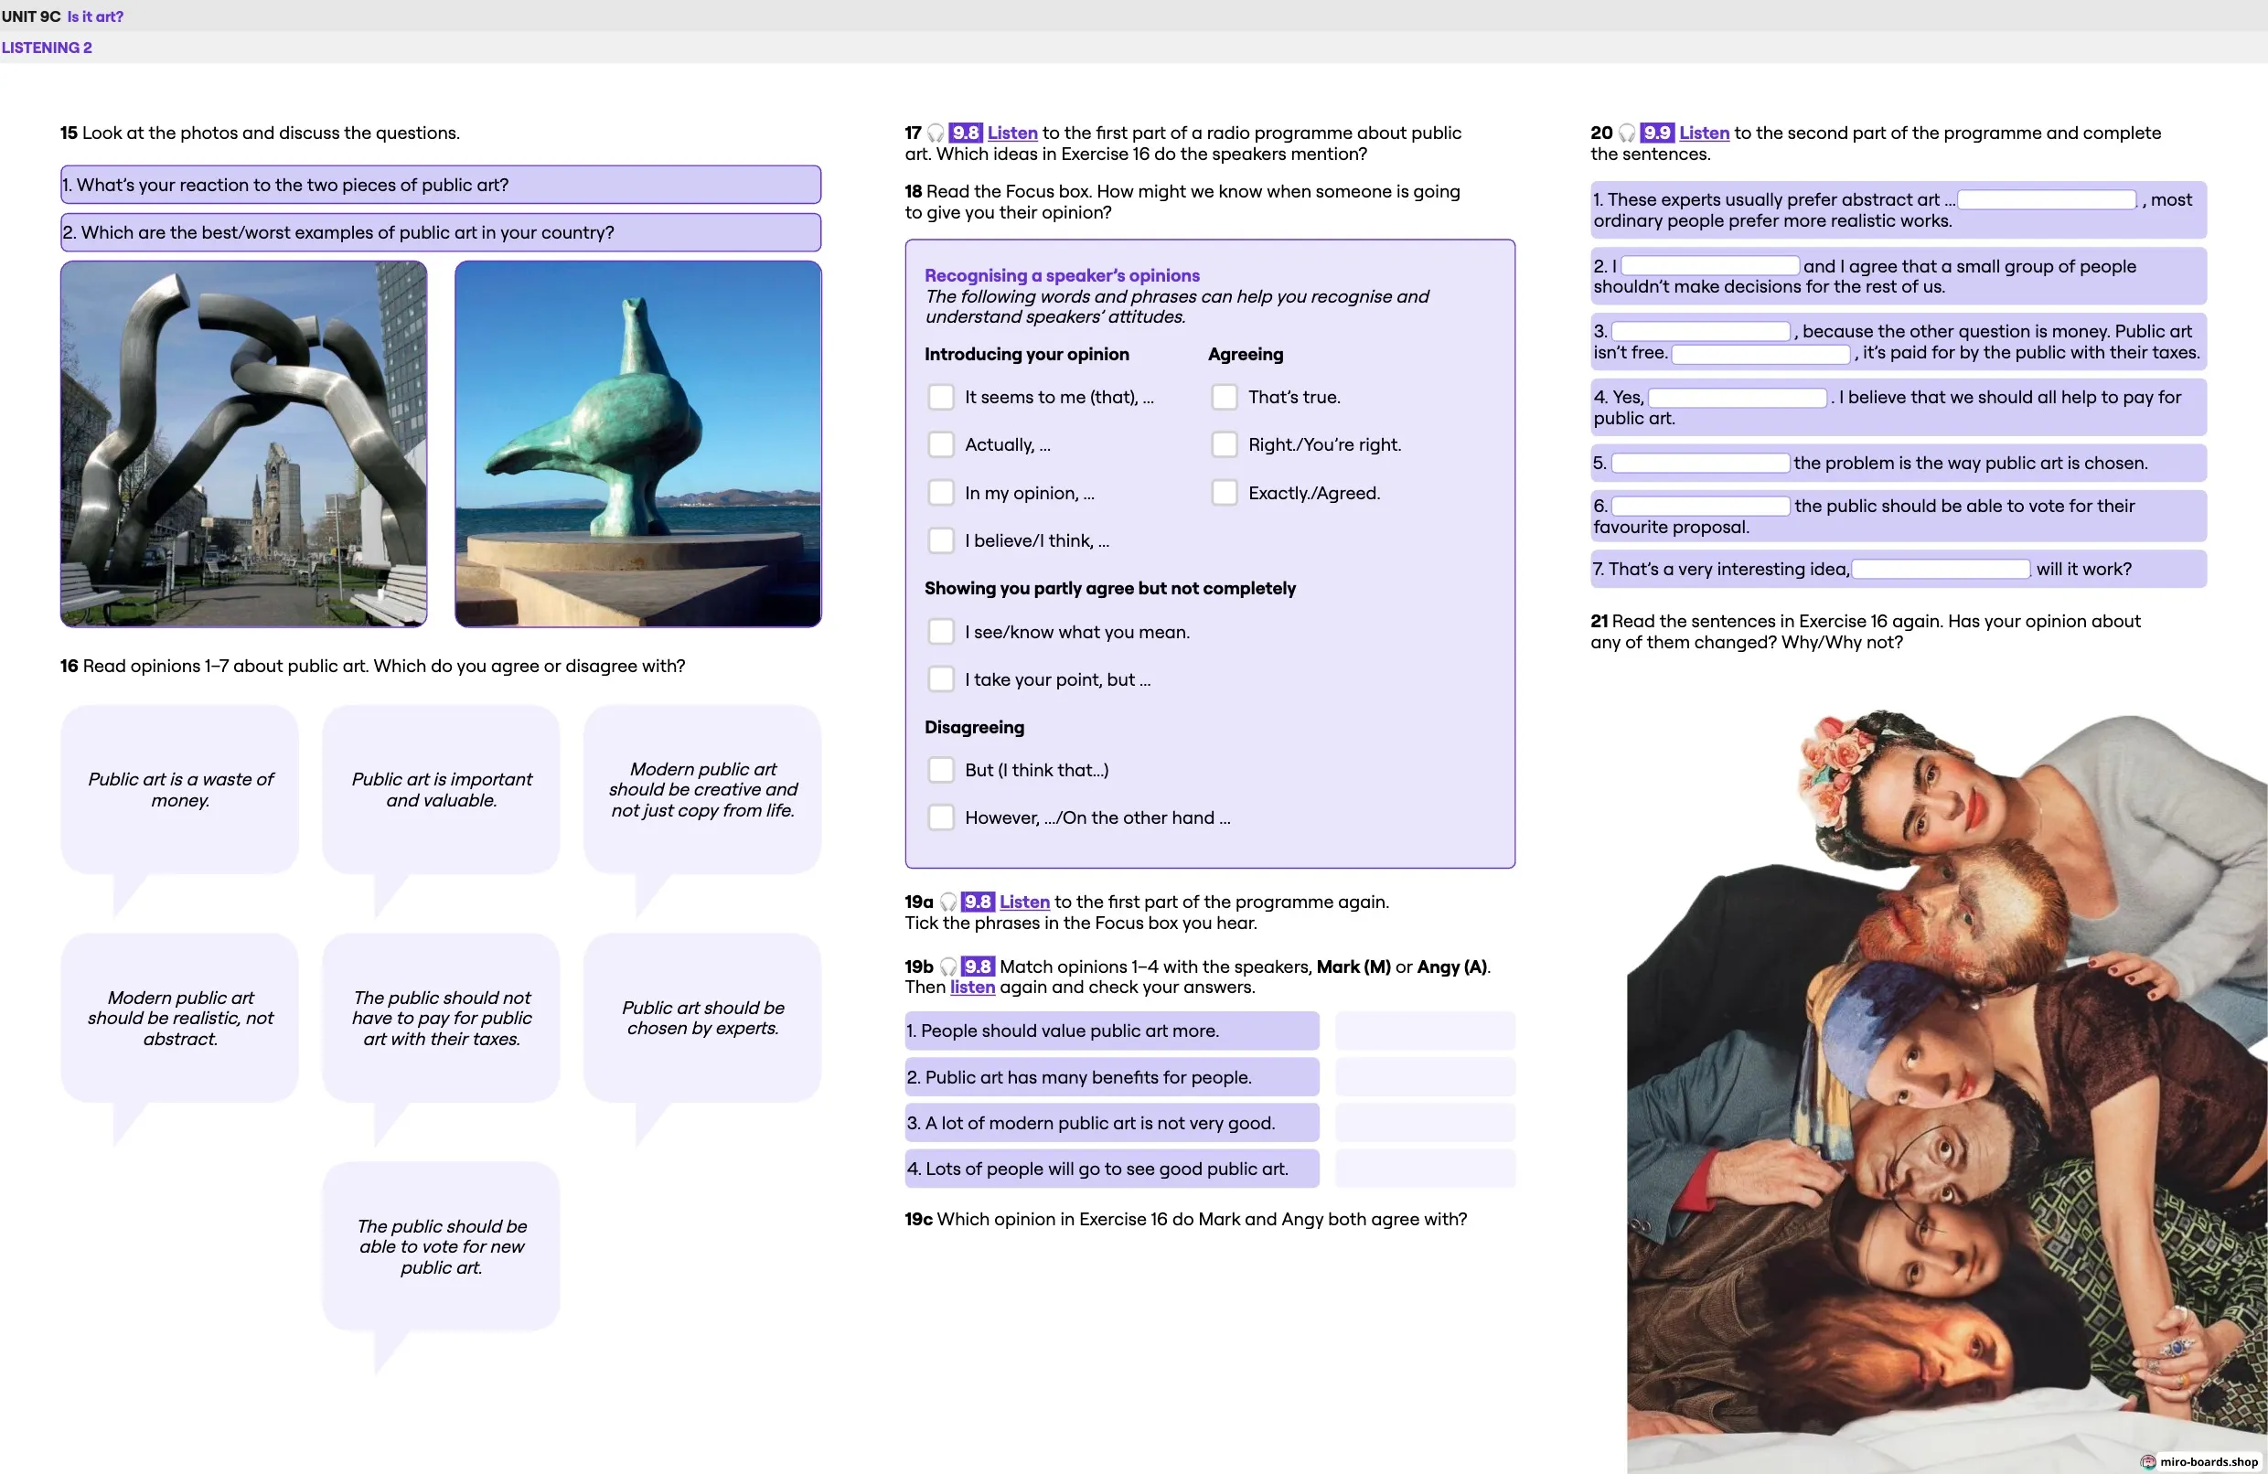Viewport: 2268px width, 1474px height.
Task: Select the metal chain sculpture photo
Action: tap(244, 444)
